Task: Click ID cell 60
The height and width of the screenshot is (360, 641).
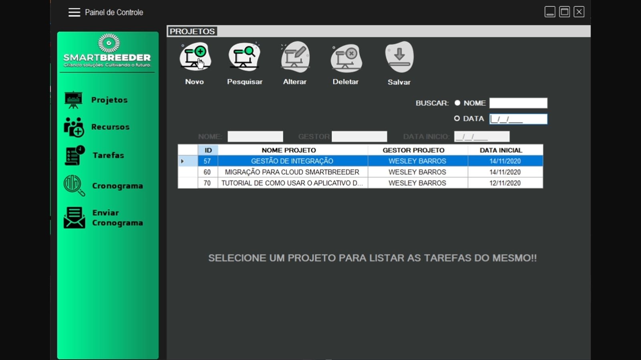Action: coord(208,172)
